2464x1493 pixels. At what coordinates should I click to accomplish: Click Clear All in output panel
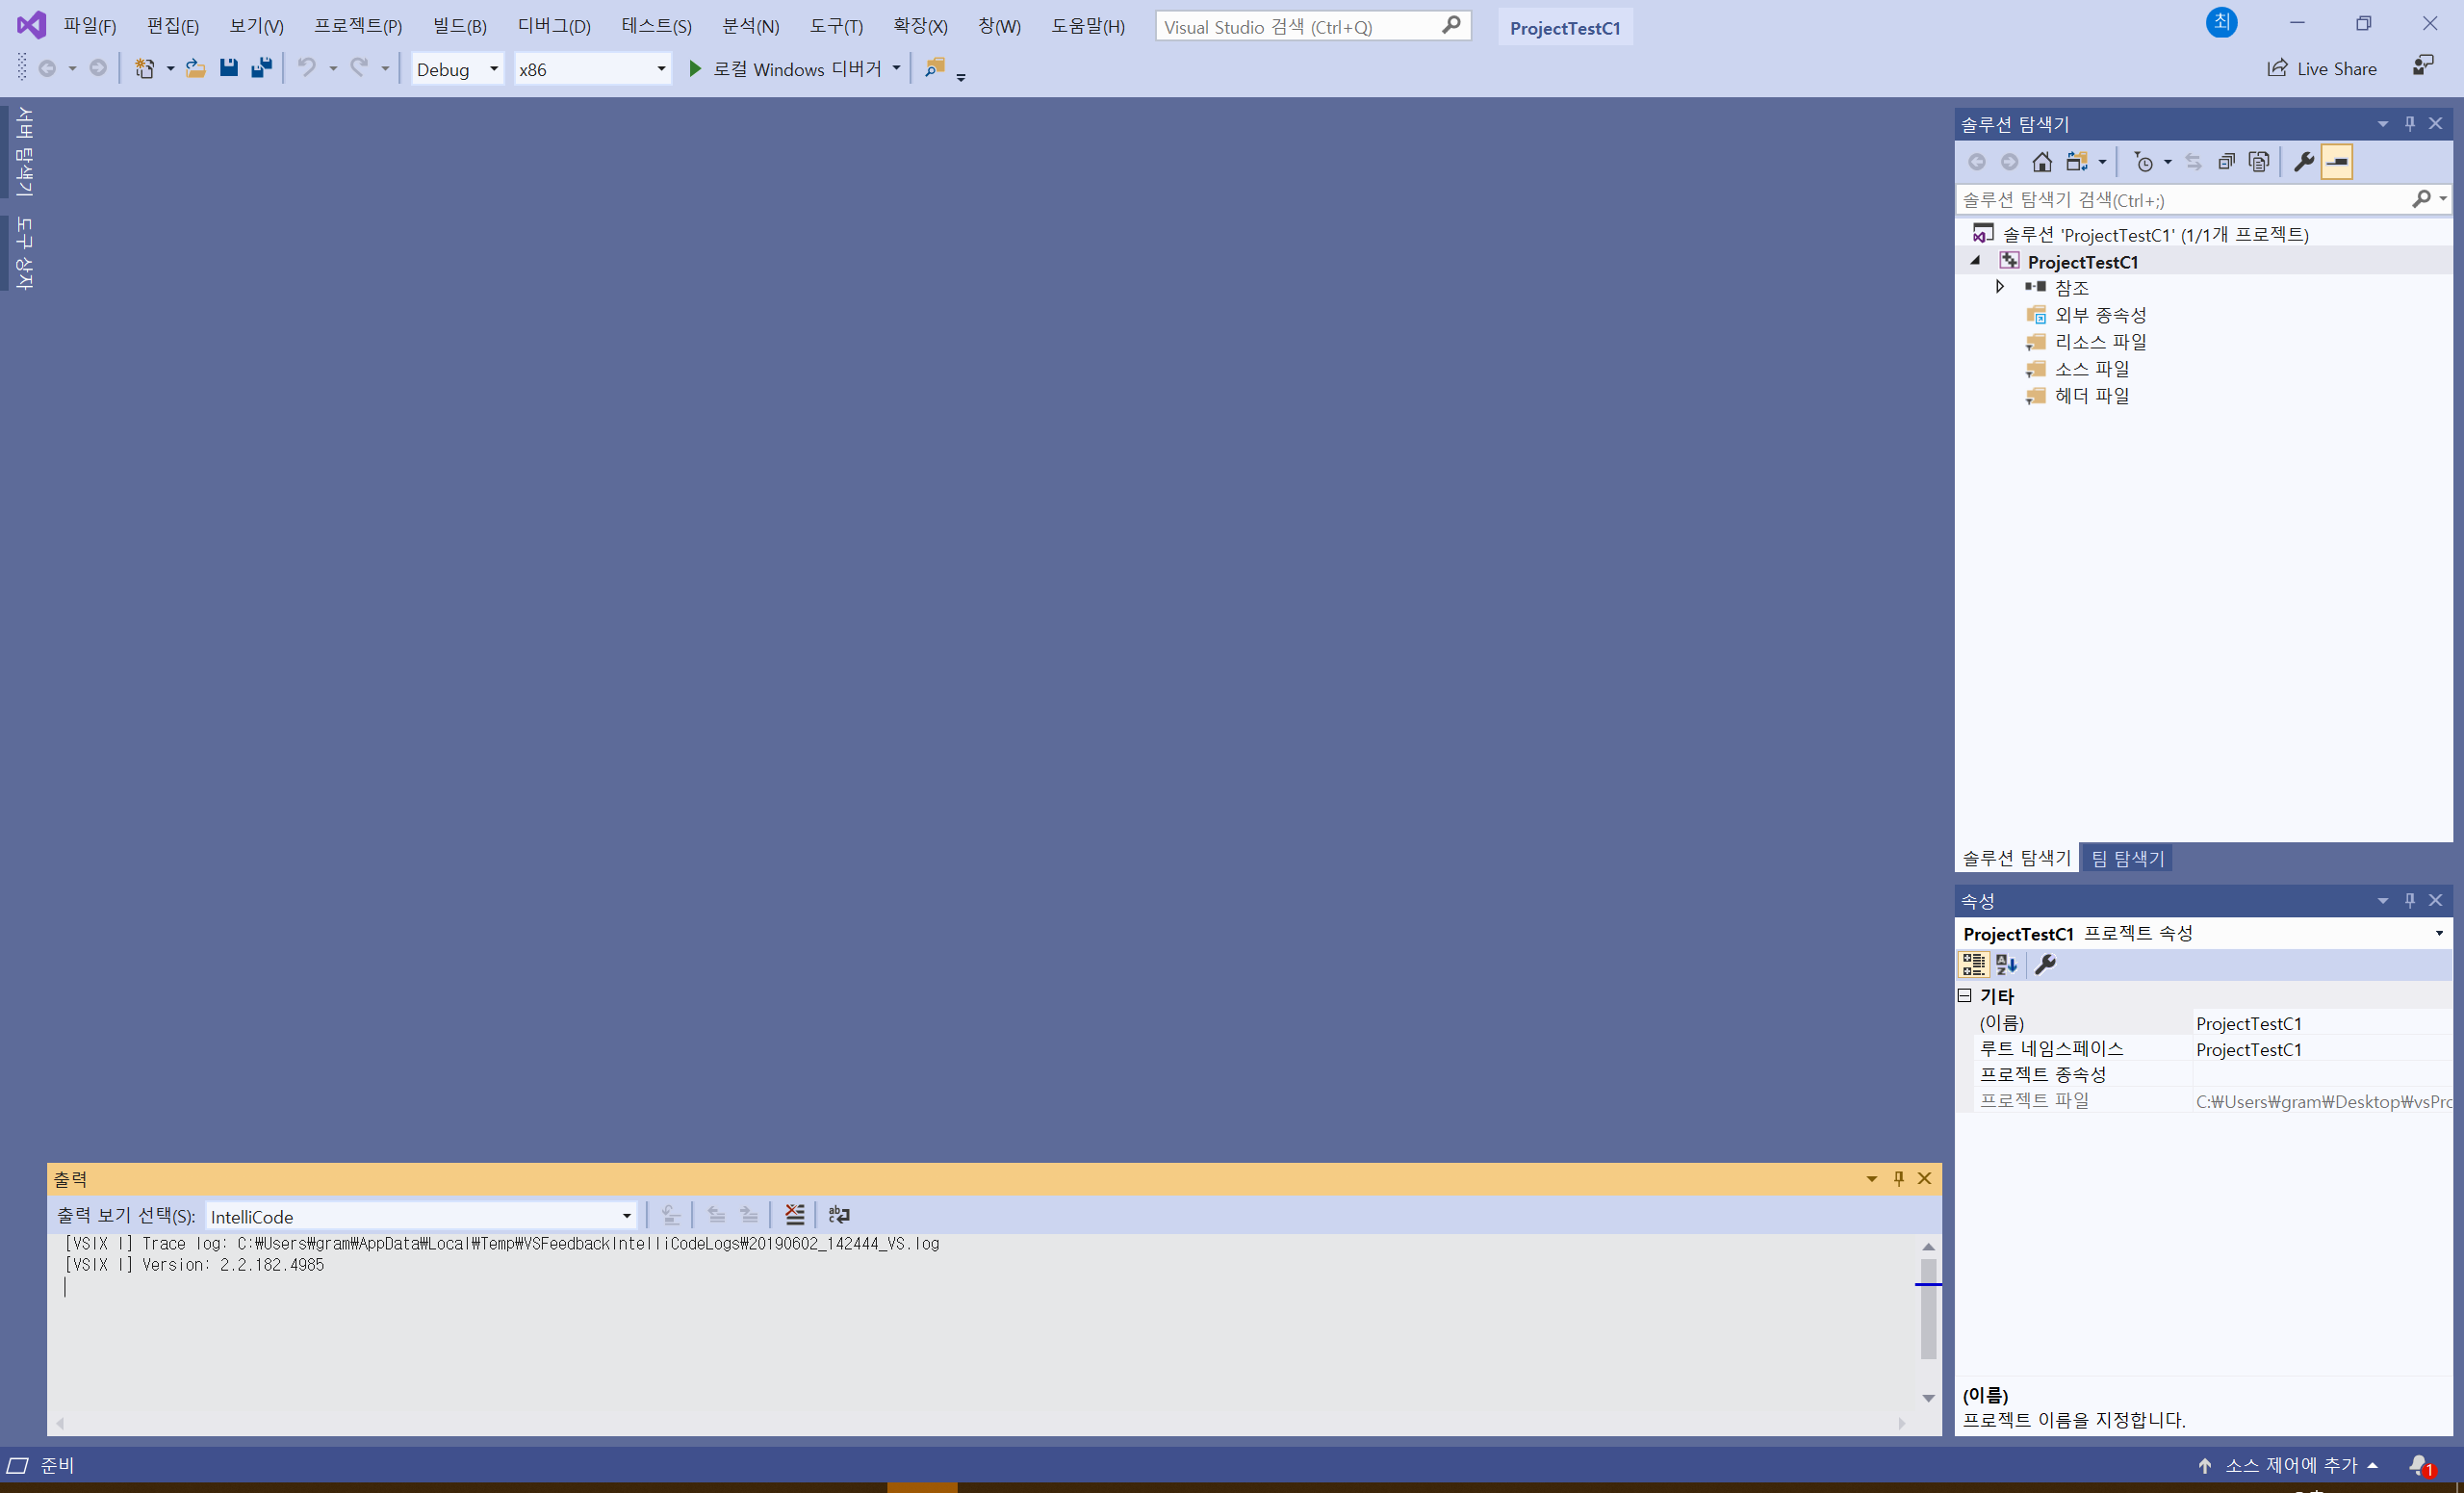pyautogui.click(x=794, y=1215)
